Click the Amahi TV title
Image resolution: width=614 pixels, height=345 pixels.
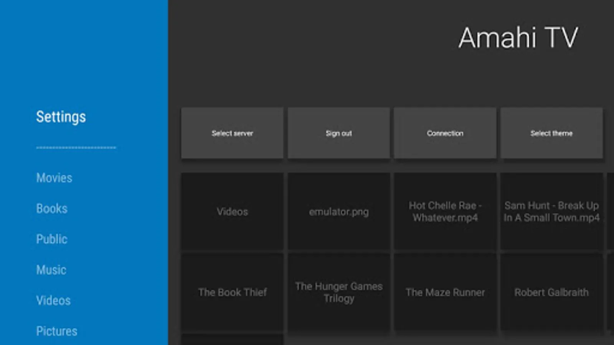pos(518,38)
